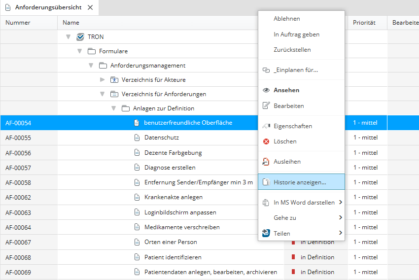Viewport: 419px width, 280px height.
Task: Click red status marker of Patient identifizieren
Action: point(293,257)
